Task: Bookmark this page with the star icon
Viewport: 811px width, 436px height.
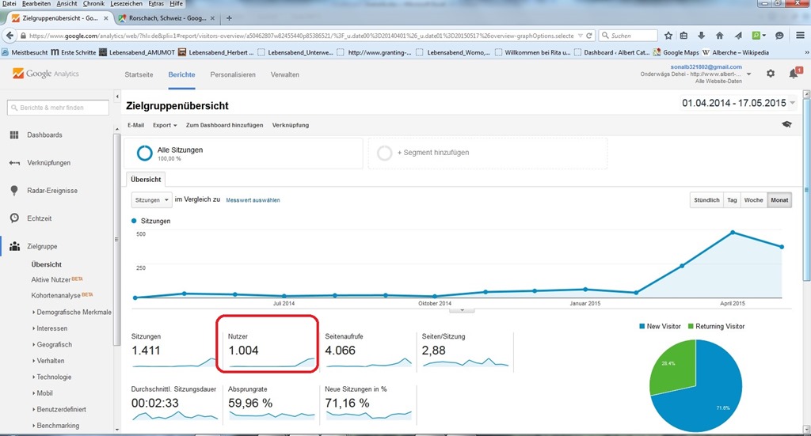Action: [668, 36]
